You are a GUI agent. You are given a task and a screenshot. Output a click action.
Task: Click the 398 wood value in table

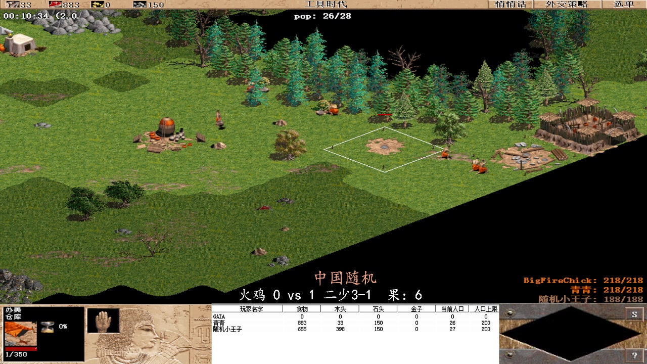340,329
